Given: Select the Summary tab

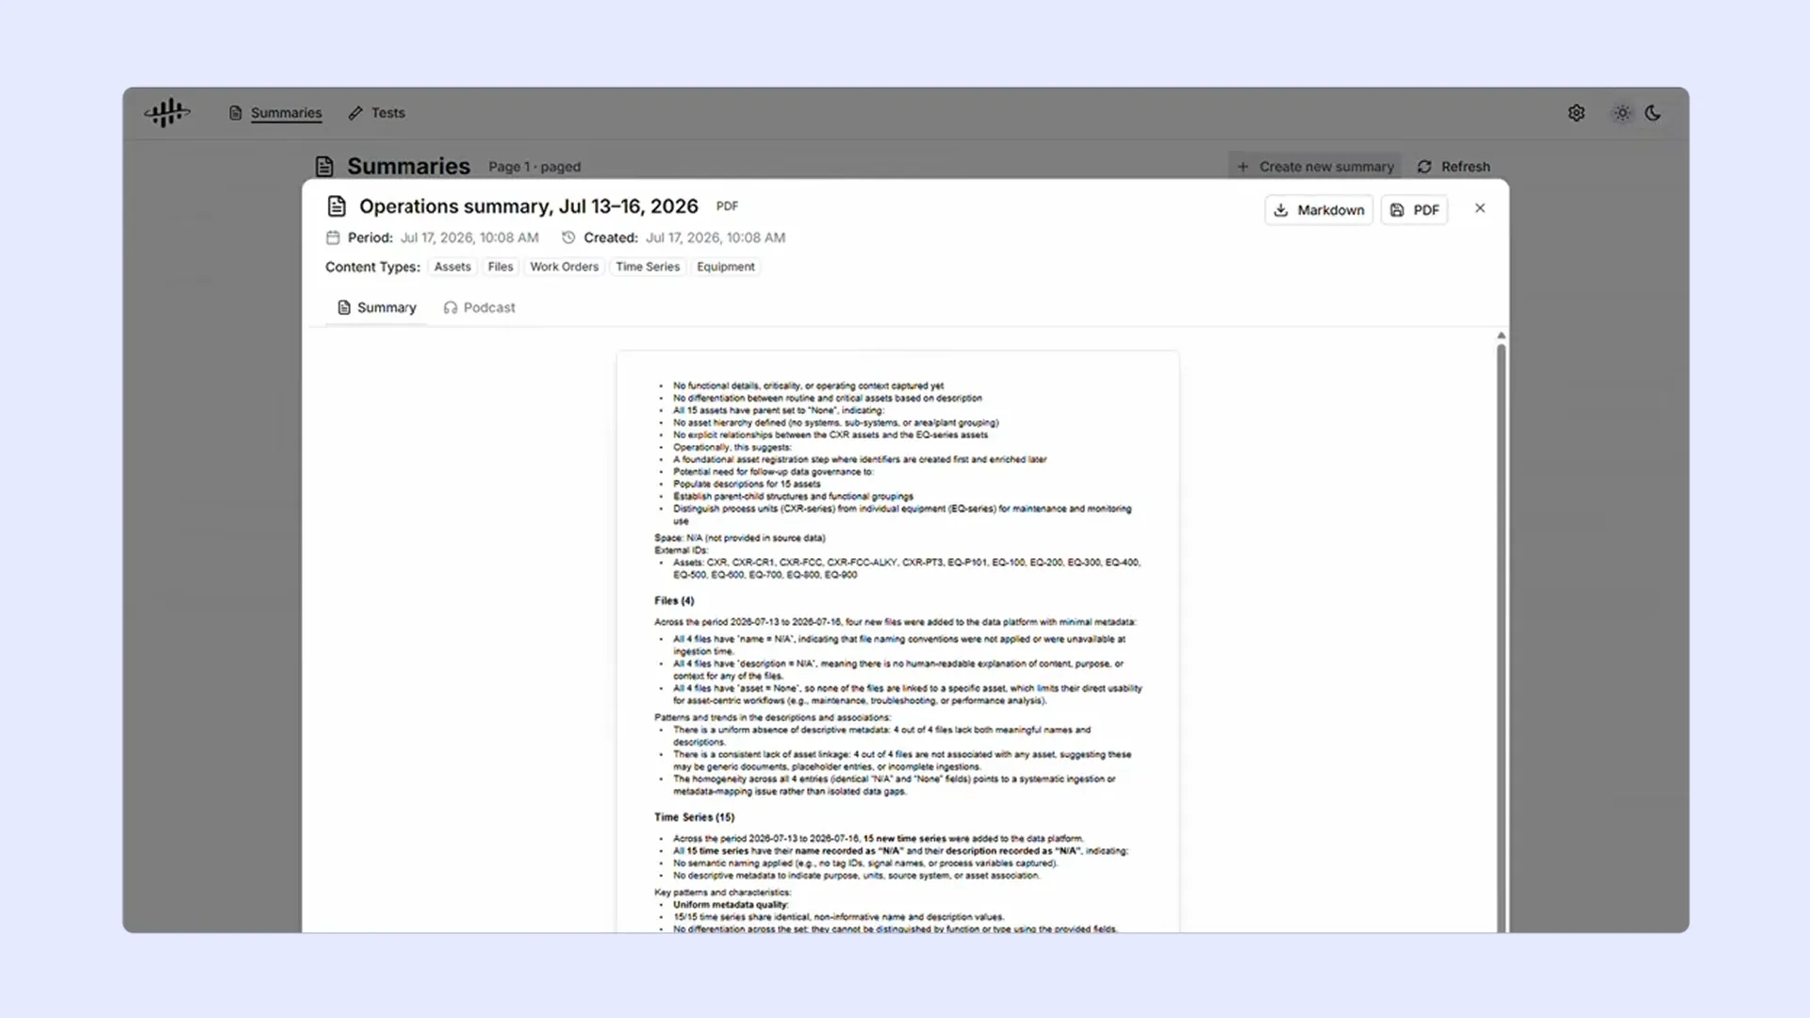Looking at the screenshot, I should coord(376,307).
